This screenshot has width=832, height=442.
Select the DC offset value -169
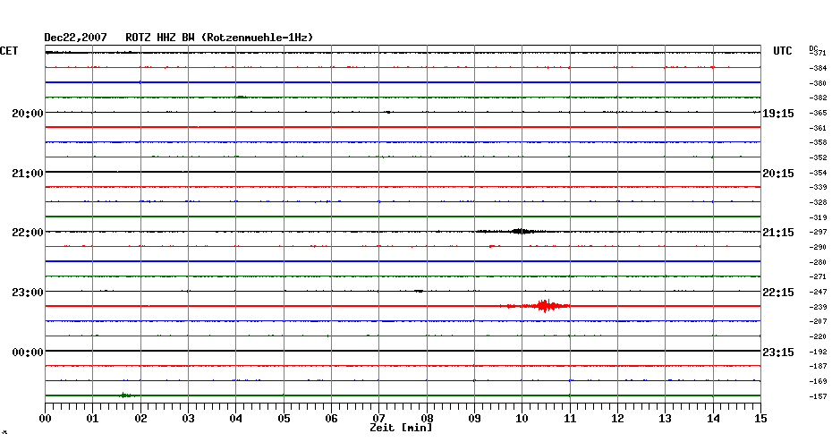pyautogui.click(x=818, y=381)
